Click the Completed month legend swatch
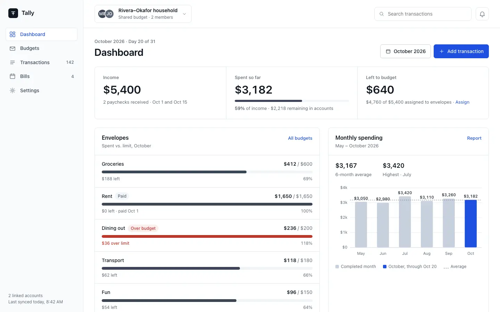 click(x=337, y=267)
